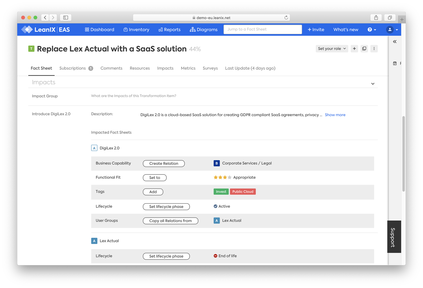Click the green Invest tag
423x288 pixels.
221,192
